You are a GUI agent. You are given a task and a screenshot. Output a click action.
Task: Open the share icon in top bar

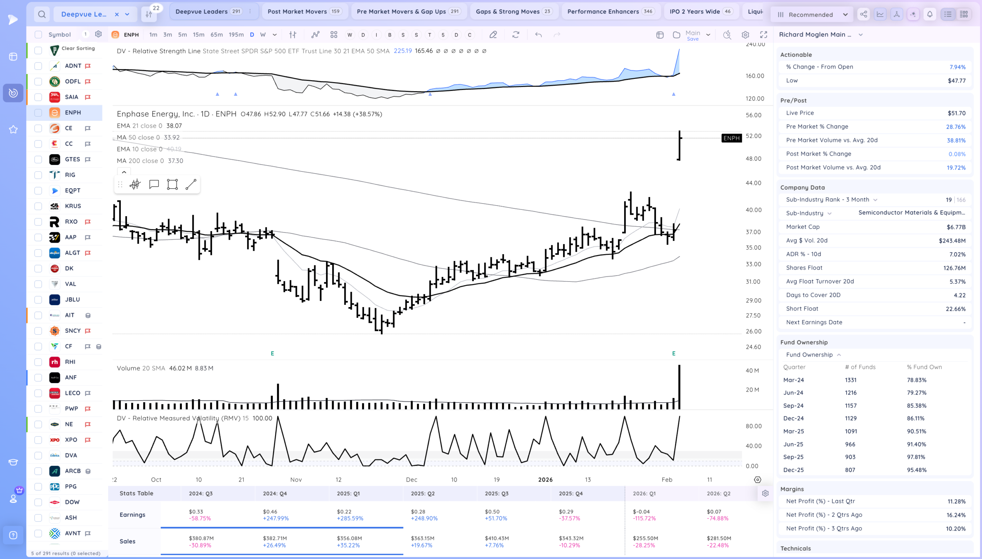[x=863, y=15]
